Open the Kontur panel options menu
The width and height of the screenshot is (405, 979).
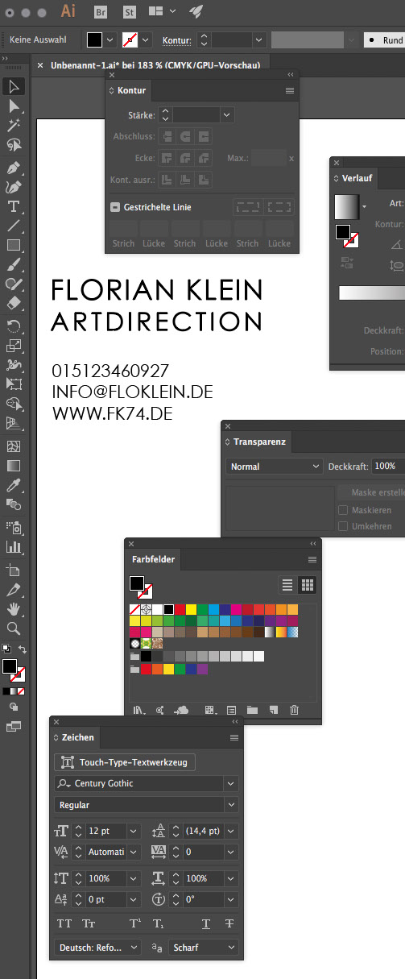(x=290, y=91)
